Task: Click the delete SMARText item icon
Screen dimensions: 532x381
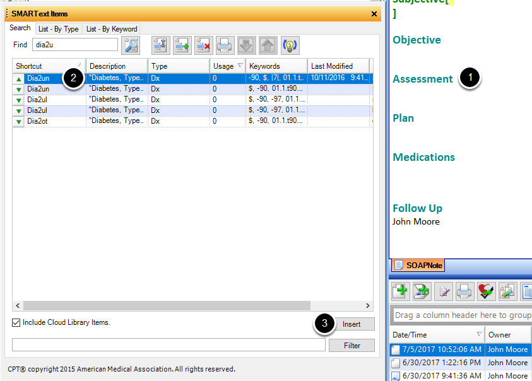Action: (204, 45)
